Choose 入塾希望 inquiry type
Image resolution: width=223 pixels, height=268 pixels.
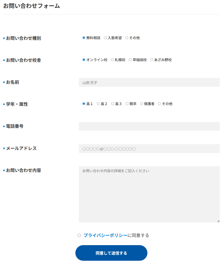tap(105, 38)
